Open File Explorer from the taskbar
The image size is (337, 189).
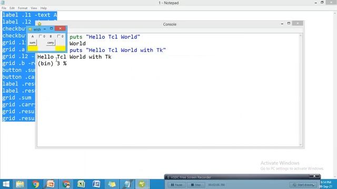20,184
